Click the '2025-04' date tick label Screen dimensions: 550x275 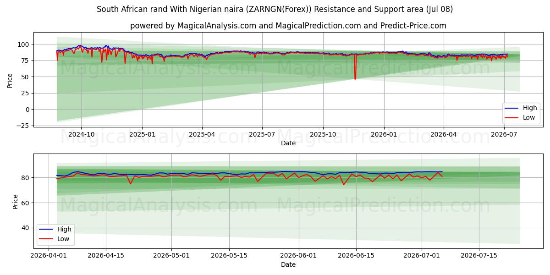(202, 134)
